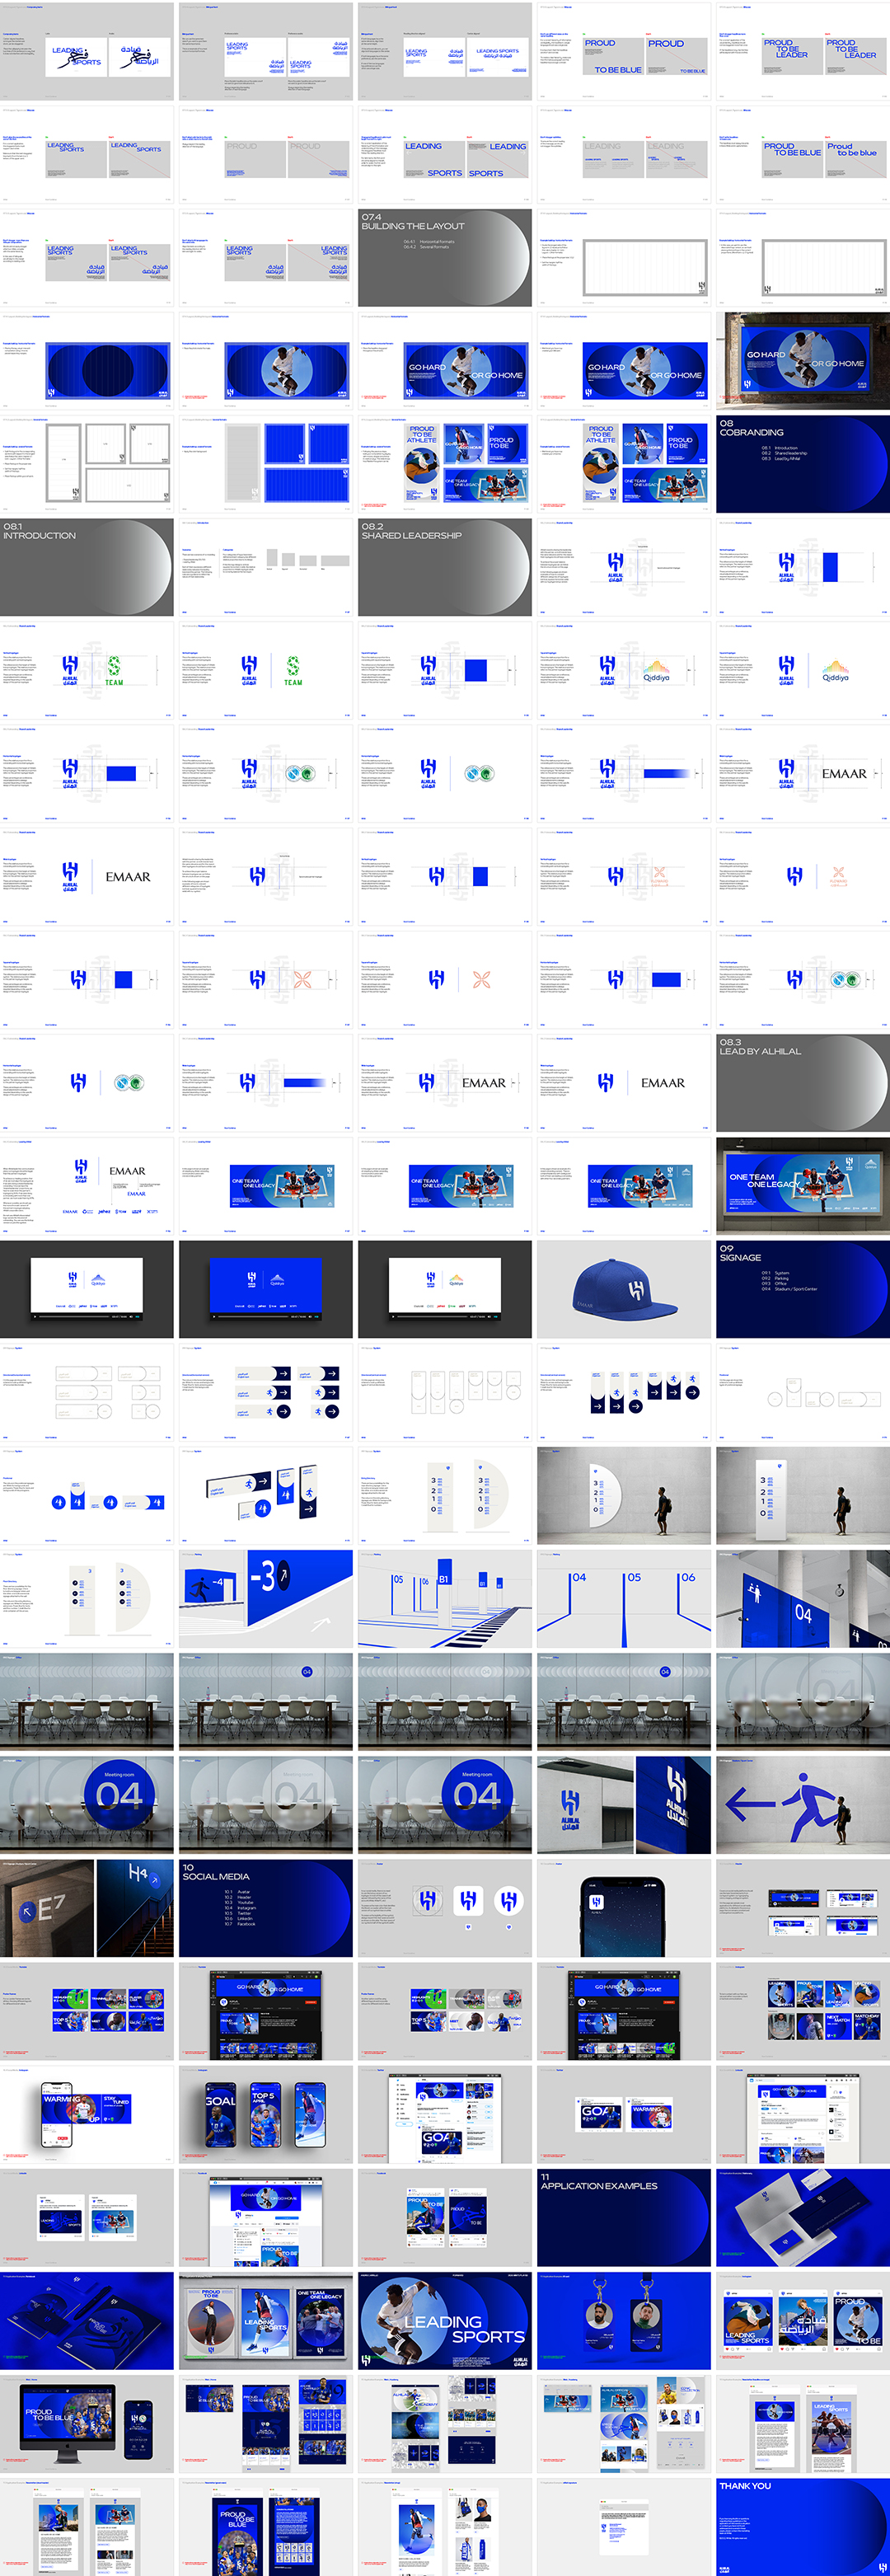The image size is (890, 2576).
Task: Open the '10 Social Media' section slide
Action: tap(265, 1908)
